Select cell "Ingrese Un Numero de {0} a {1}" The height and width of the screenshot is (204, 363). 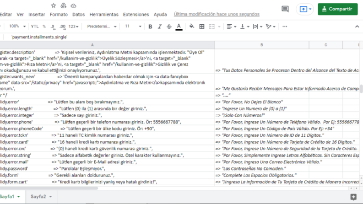point(261,109)
